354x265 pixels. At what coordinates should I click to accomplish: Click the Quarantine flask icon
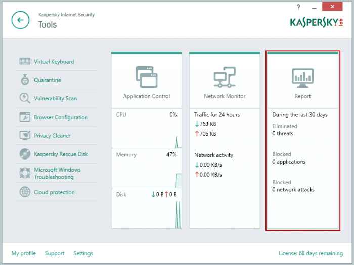(25, 80)
